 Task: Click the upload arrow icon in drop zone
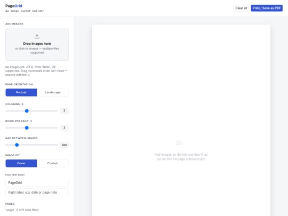[37, 36]
